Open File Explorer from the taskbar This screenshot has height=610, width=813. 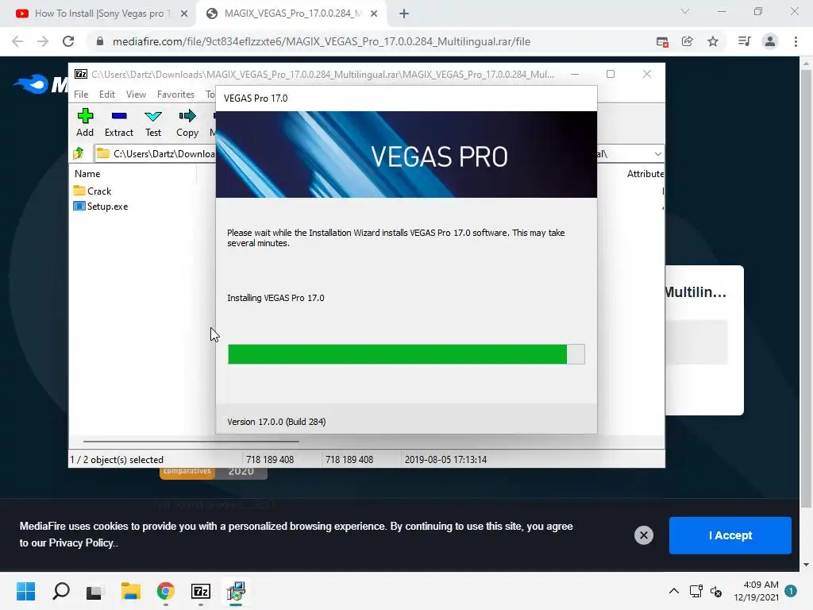click(131, 591)
